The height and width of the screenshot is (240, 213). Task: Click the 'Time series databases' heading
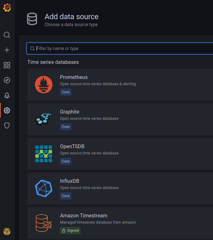[x=53, y=62]
